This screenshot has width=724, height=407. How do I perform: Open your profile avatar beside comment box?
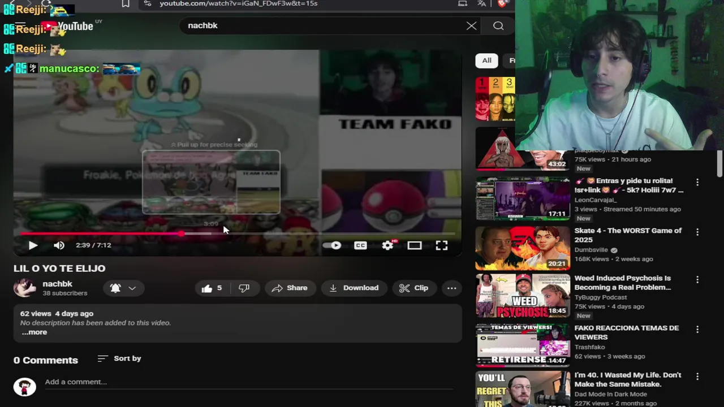point(24,387)
